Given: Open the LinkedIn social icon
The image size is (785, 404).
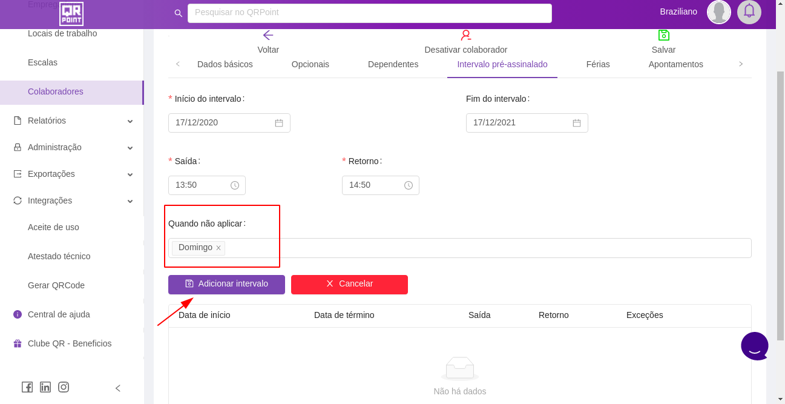Looking at the screenshot, I should pyautogui.click(x=45, y=387).
